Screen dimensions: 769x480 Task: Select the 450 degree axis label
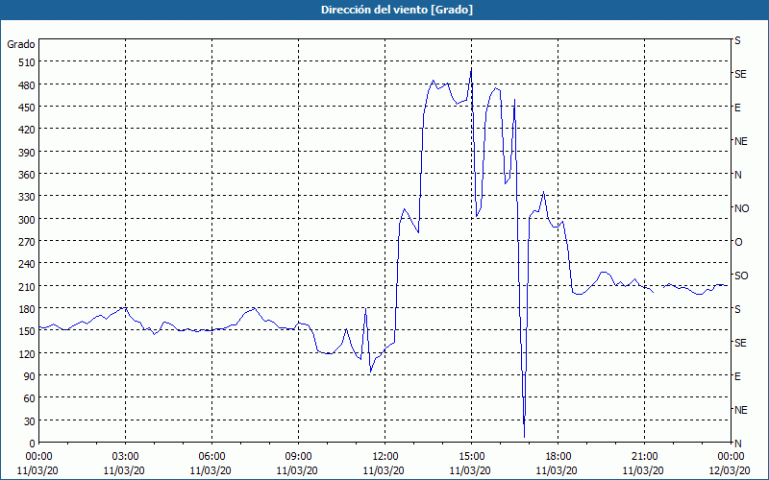[27, 108]
